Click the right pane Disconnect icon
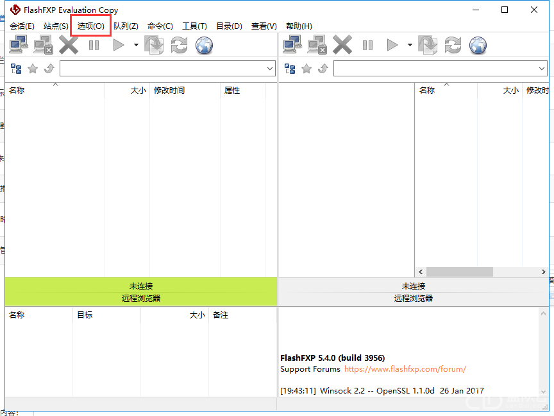The width and height of the screenshot is (554, 416). click(317, 45)
